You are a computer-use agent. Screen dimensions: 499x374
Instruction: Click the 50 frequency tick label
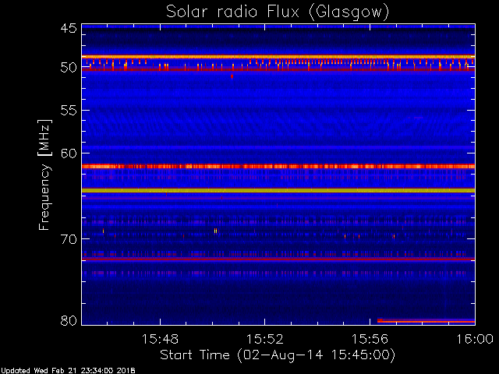click(69, 68)
